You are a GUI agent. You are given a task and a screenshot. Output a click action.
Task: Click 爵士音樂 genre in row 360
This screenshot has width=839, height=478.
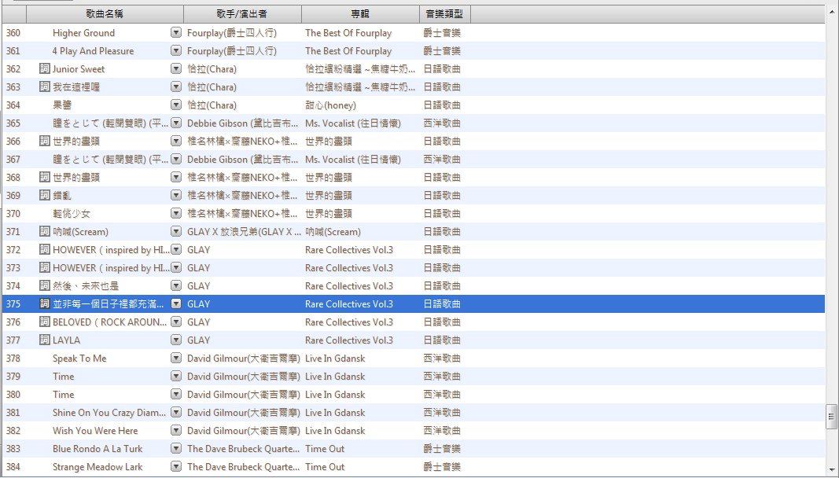pyautogui.click(x=442, y=33)
